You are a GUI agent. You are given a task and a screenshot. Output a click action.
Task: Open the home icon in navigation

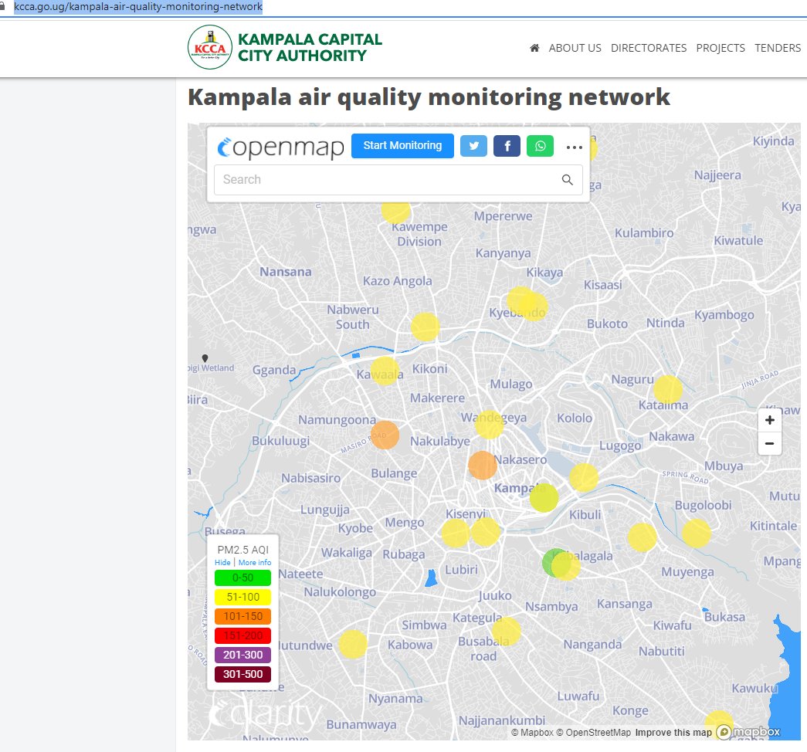[534, 48]
